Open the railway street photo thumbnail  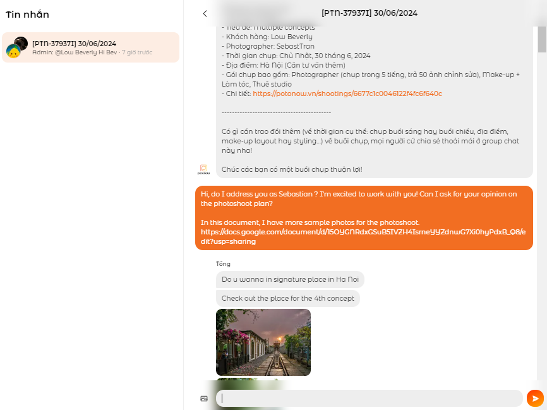point(263,342)
